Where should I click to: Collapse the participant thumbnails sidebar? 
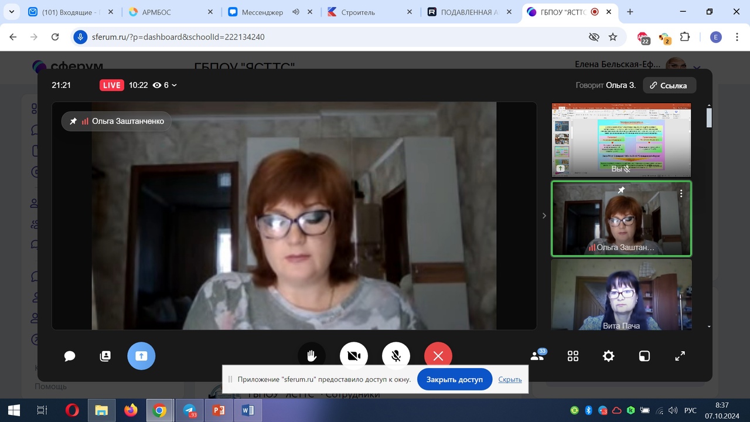pos(544,216)
